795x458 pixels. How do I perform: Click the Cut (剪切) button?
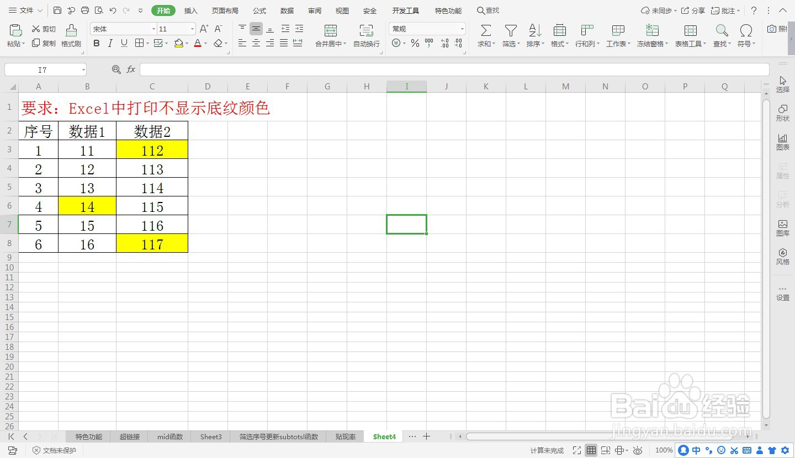coord(44,29)
